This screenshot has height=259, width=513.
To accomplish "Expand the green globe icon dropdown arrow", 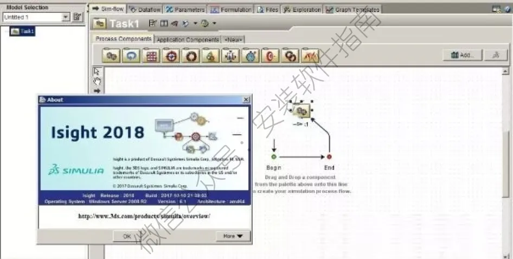I will pos(214,23).
